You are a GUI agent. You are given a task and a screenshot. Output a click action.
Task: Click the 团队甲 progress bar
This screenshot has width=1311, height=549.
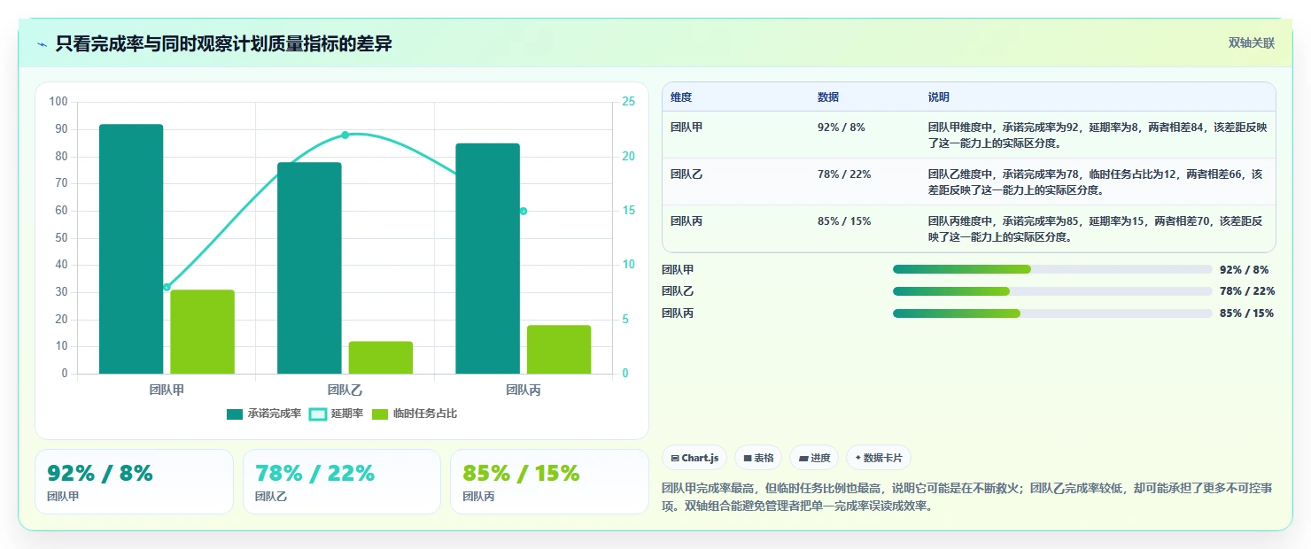pyautogui.click(x=1052, y=269)
